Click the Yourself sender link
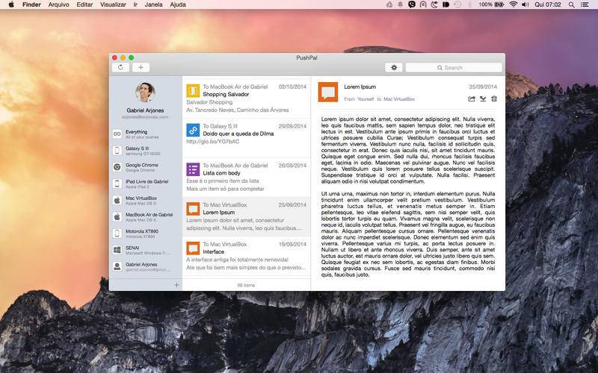Screen dimensions: 598x373 pos(366,99)
